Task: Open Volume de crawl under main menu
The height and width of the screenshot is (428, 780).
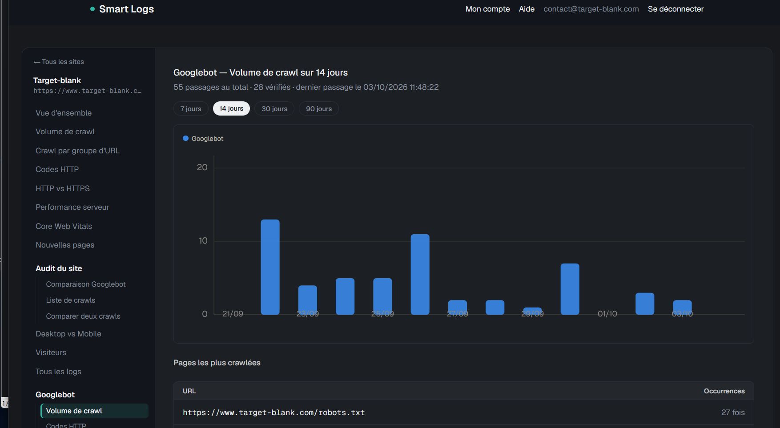Action: [65, 132]
